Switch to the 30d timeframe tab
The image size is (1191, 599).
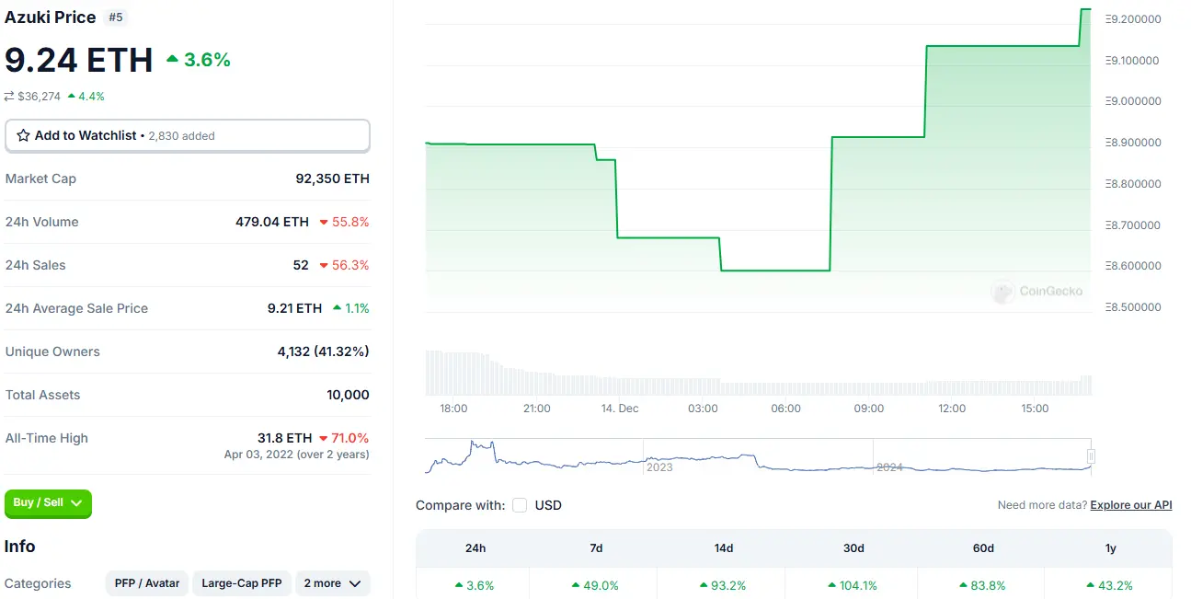pos(853,548)
